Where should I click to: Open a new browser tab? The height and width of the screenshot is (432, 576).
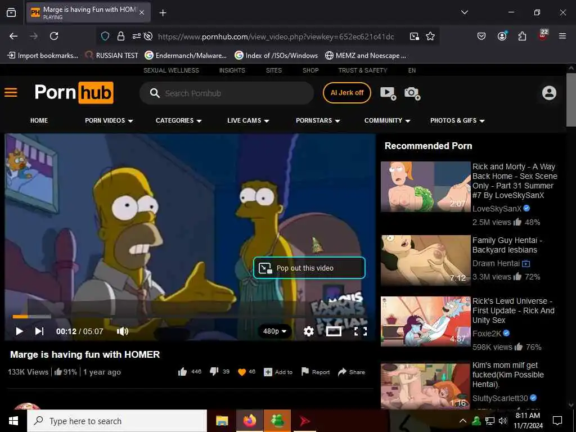tap(163, 13)
